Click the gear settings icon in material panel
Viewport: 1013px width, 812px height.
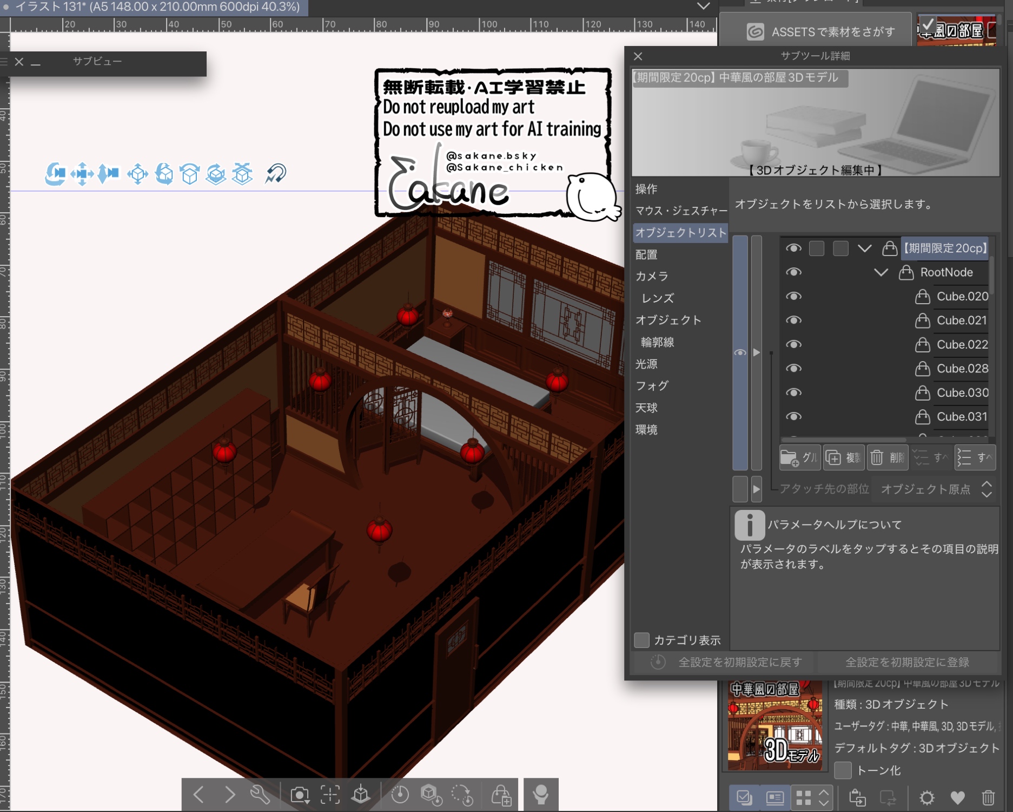pos(926,797)
